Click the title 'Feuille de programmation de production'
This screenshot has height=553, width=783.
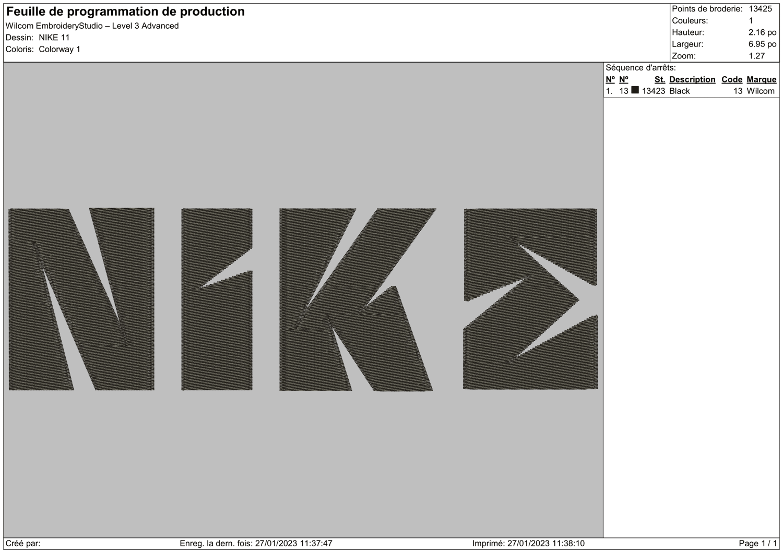tap(125, 11)
